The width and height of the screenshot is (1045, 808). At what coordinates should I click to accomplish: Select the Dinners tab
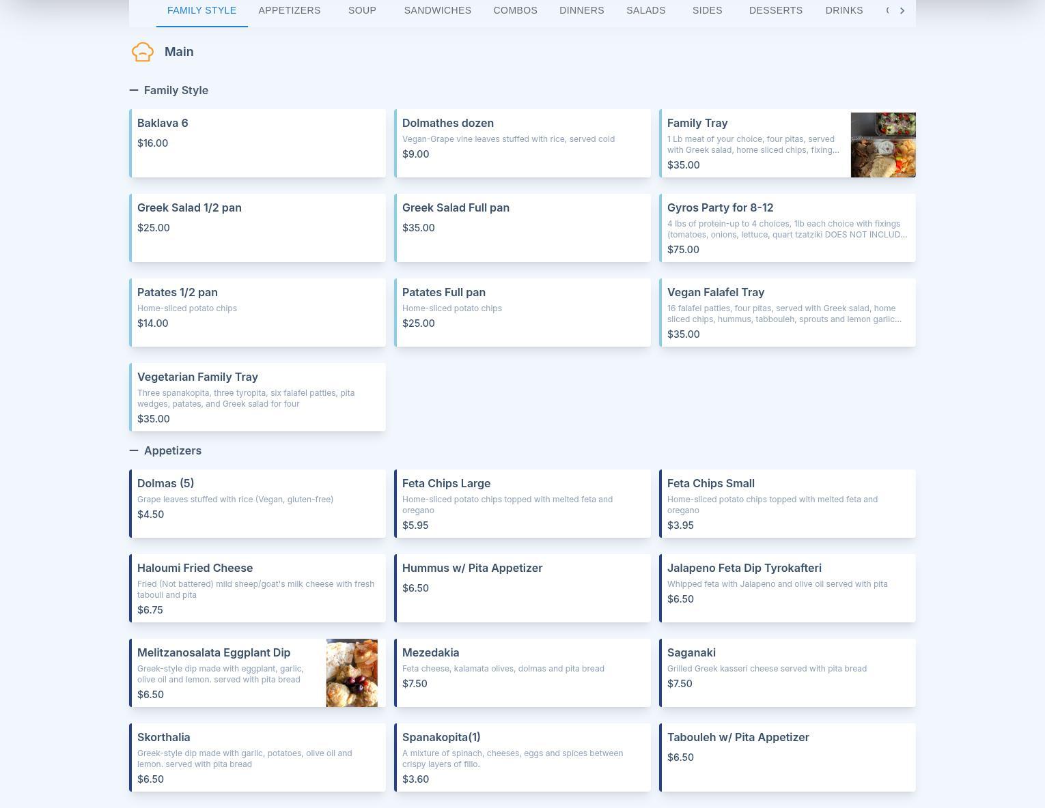click(581, 11)
